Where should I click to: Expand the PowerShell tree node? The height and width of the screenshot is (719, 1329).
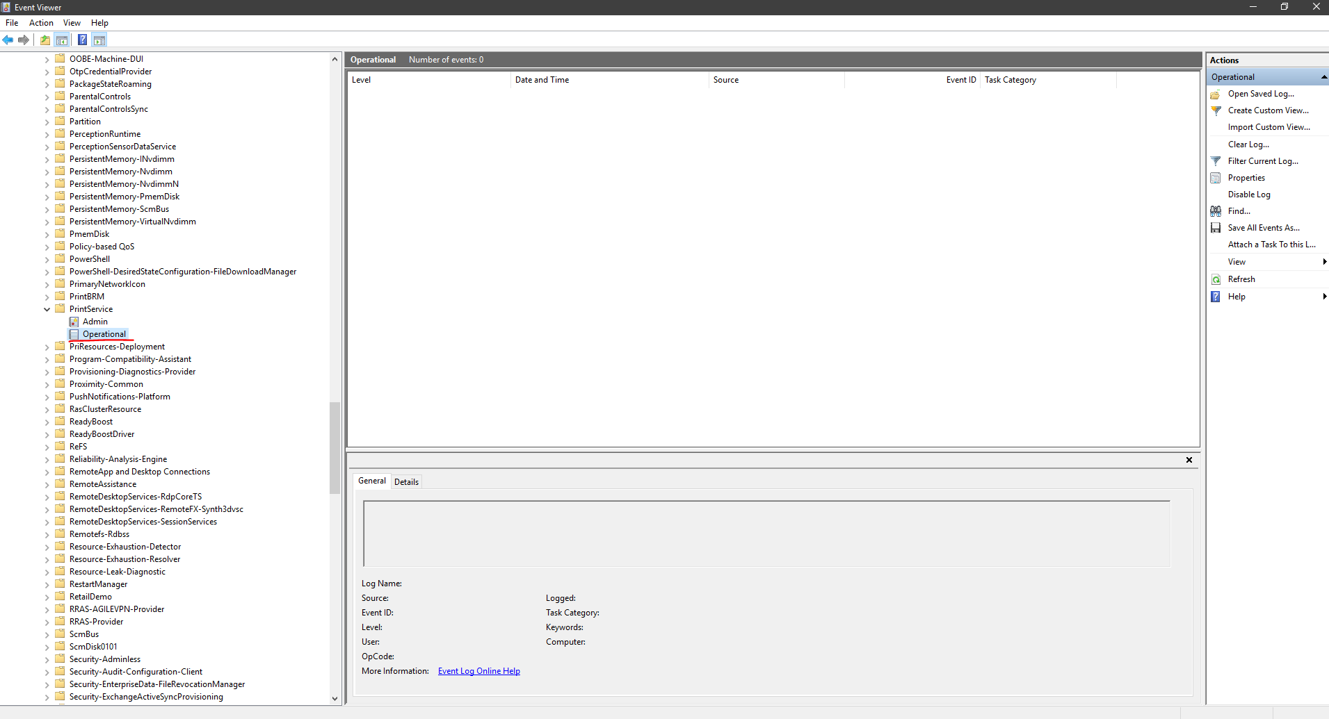tap(47, 259)
